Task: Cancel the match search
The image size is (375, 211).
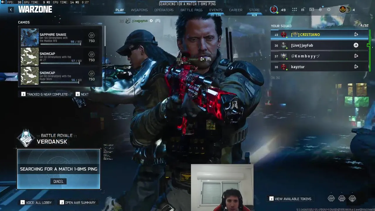Action: pyautogui.click(x=58, y=181)
